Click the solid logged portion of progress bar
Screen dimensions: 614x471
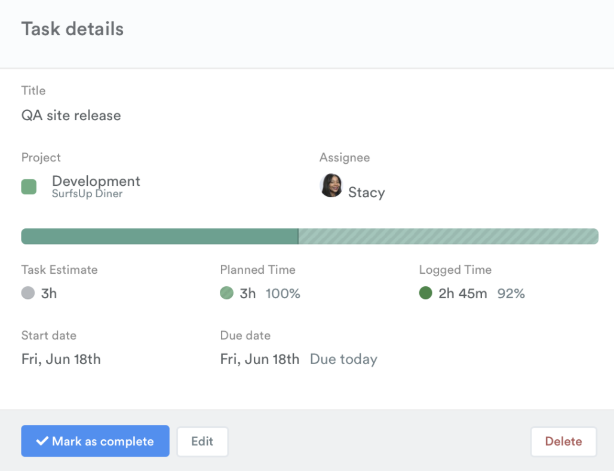pyautogui.click(x=159, y=237)
